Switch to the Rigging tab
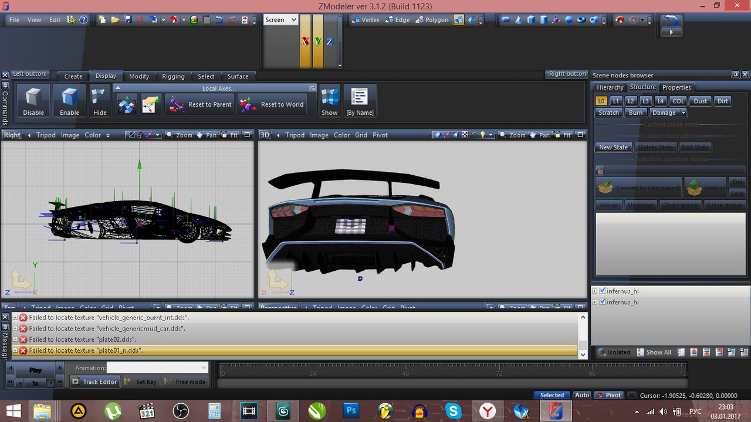Screen dimensions: 751x422 point(173,76)
